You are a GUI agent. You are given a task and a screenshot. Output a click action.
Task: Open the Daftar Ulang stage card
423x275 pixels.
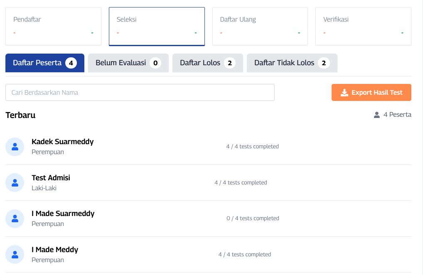pos(260,26)
